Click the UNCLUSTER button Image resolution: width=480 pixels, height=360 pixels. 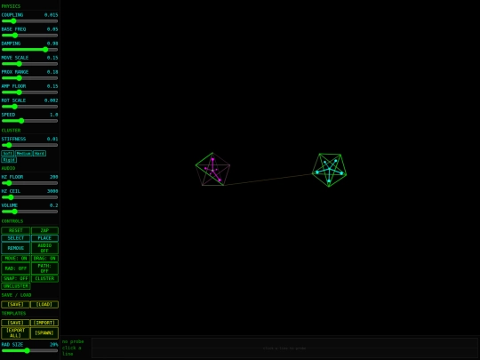point(16,286)
